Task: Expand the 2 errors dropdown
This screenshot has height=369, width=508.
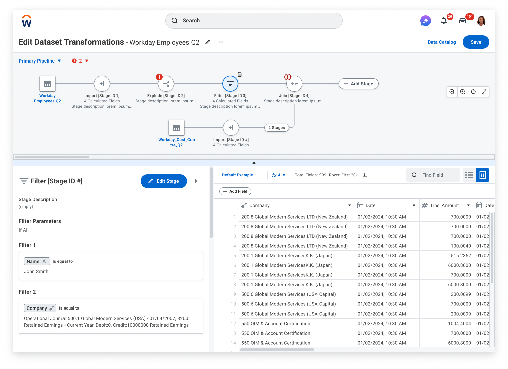Action: (x=80, y=61)
